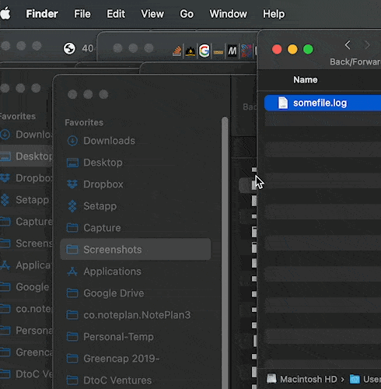
Task: Select Screenshots in the front sidebar
Action: tap(135, 250)
